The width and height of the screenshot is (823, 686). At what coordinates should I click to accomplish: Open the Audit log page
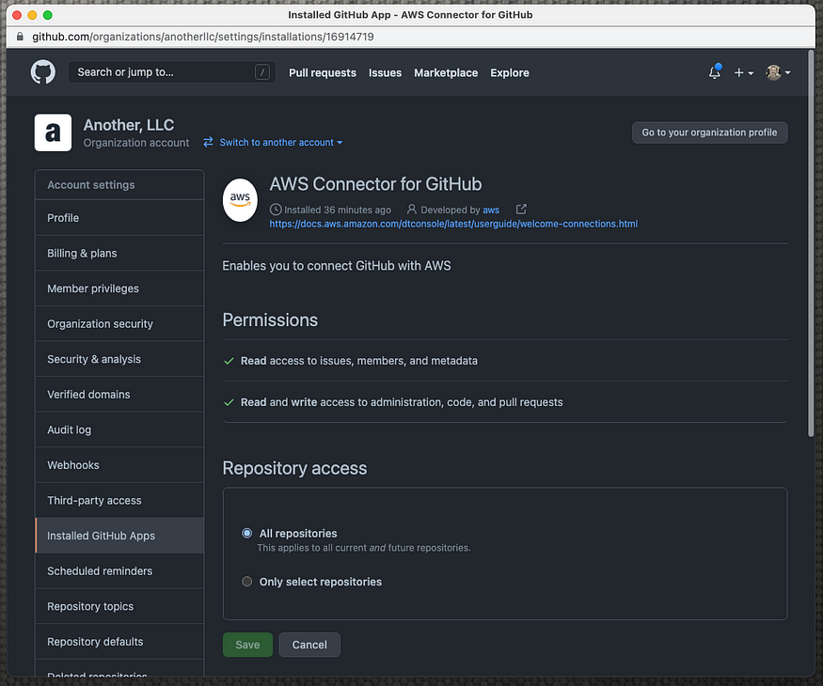coord(119,429)
